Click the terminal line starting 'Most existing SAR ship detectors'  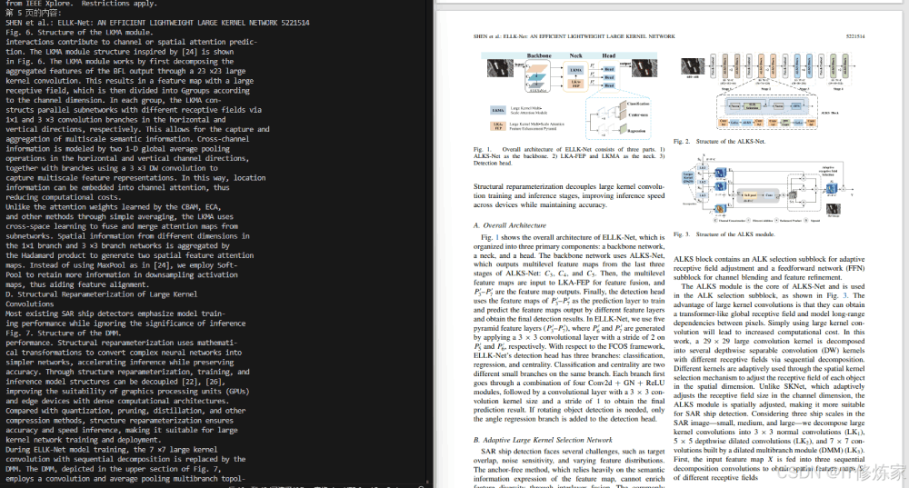pyautogui.click(x=115, y=314)
